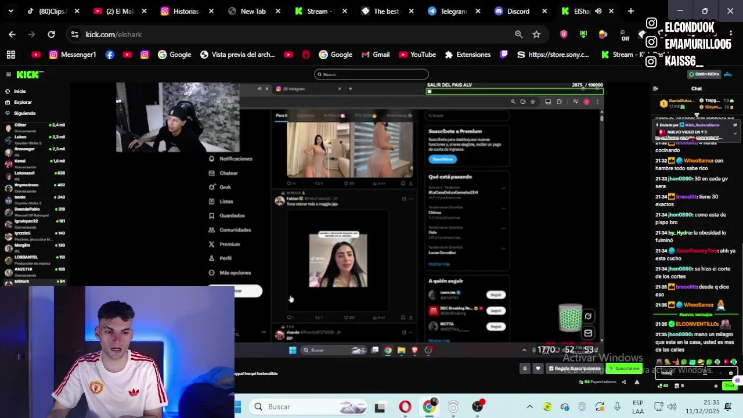Jump to Nuevos mensajes in chat
The image size is (743, 418).
[695, 315]
